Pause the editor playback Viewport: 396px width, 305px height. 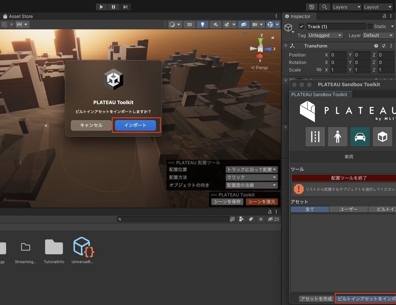pyautogui.click(x=113, y=7)
